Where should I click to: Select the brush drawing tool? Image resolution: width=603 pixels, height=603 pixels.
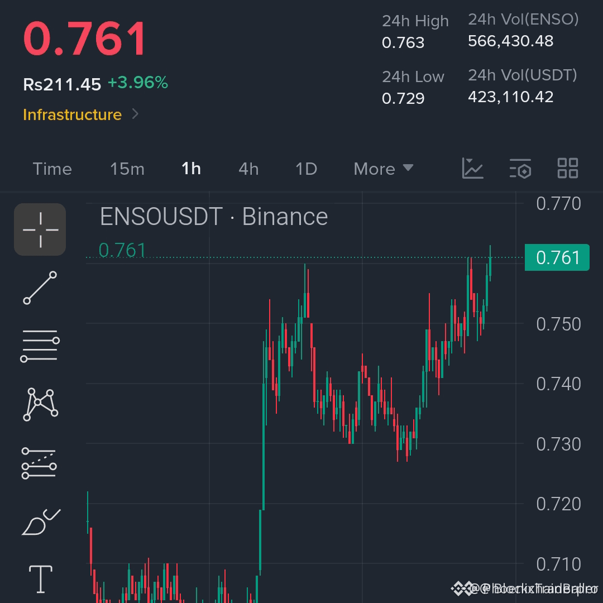[41, 522]
